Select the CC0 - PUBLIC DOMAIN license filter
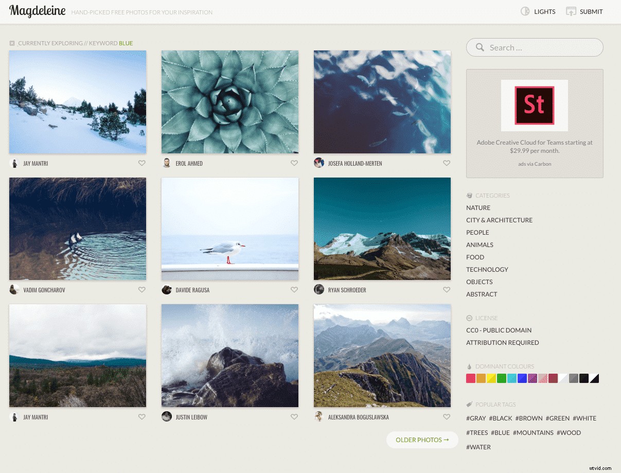Screen dimensions: 621x473 click(499, 330)
